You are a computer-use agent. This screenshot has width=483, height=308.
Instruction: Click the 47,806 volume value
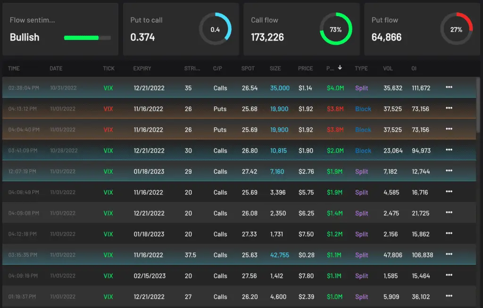393,255
